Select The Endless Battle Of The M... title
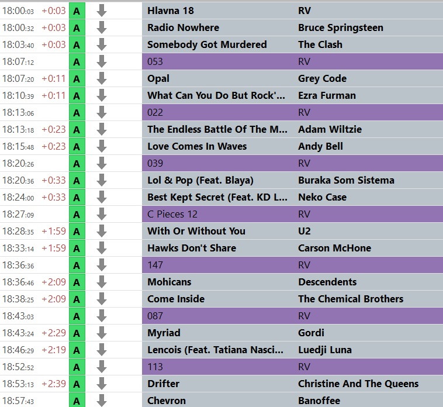This screenshot has width=443, height=407. (x=217, y=129)
